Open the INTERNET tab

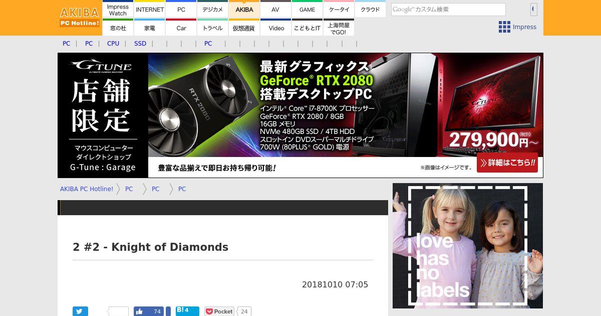pyautogui.click(x=150, y=10)
